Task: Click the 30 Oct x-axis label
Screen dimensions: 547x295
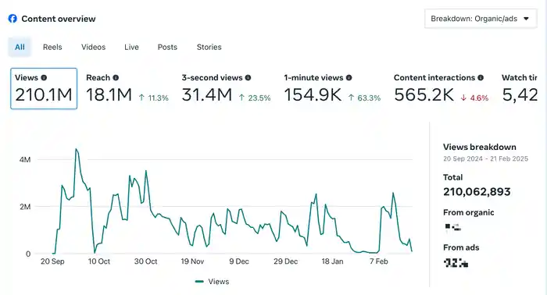Action: click(x=146, y=261)
